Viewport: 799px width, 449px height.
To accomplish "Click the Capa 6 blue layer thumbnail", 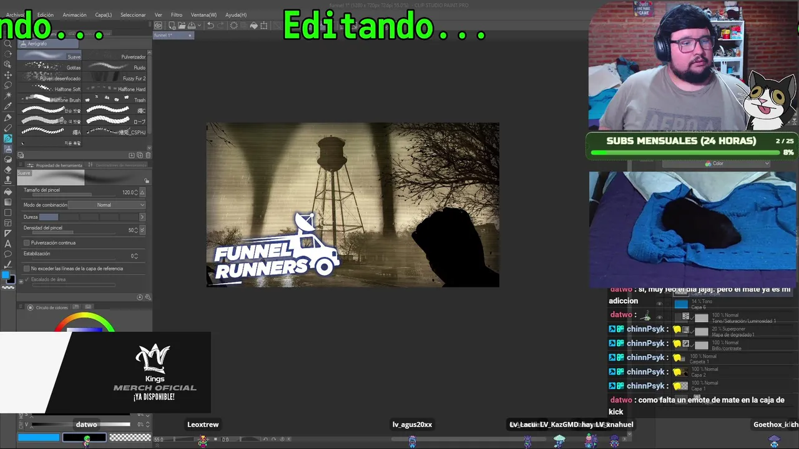I will point(681,304).
